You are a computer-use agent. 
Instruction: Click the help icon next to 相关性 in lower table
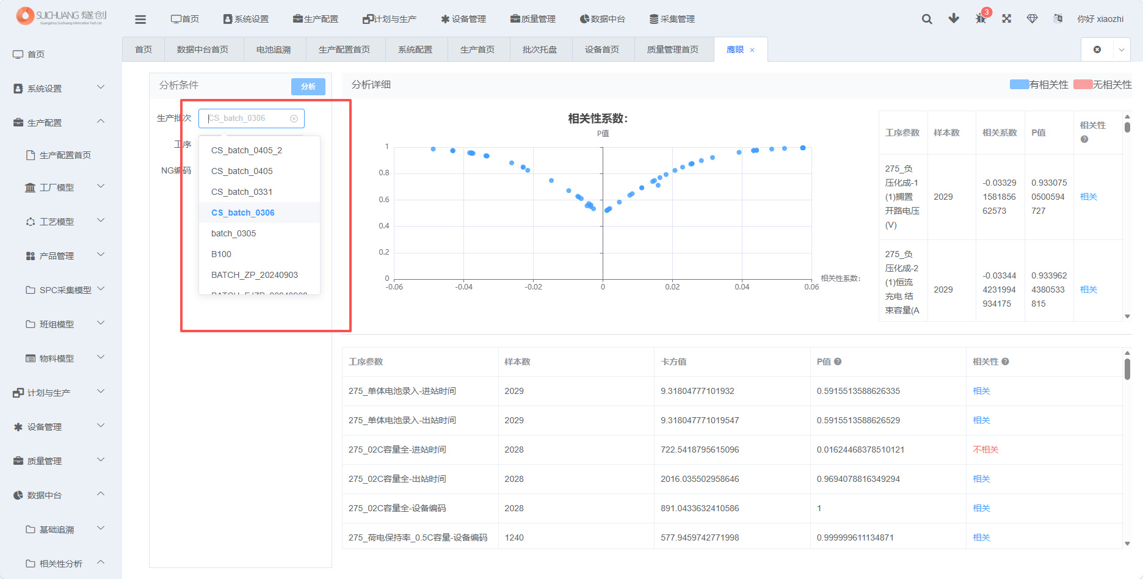(x=1005, y=362)
